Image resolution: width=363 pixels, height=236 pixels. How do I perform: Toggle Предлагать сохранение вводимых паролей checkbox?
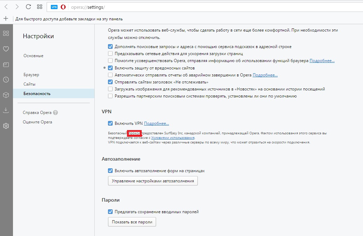(110, 212)
